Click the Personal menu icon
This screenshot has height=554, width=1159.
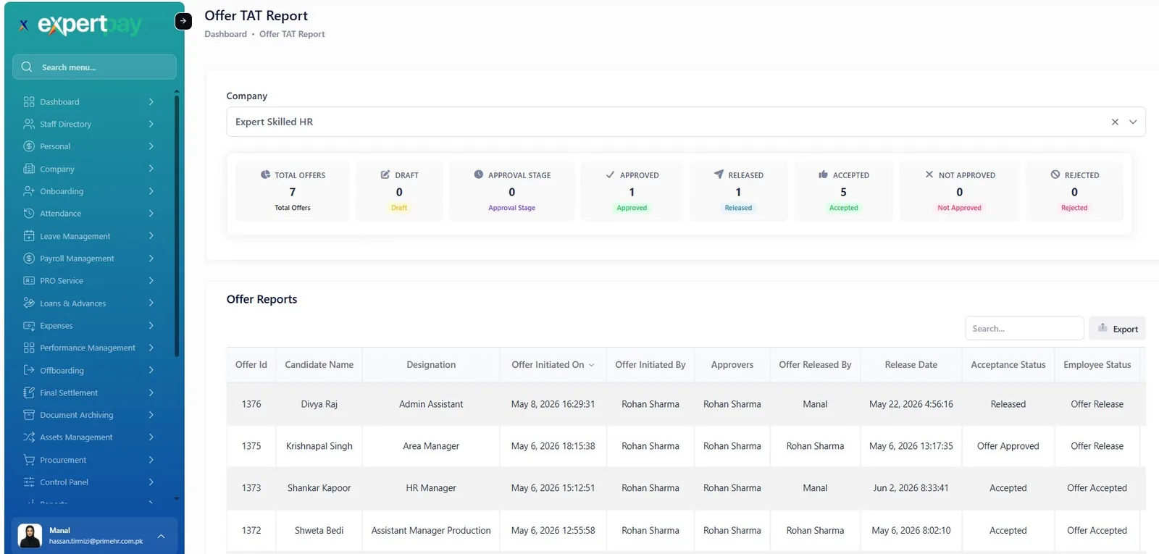click(x=29, y=146)
